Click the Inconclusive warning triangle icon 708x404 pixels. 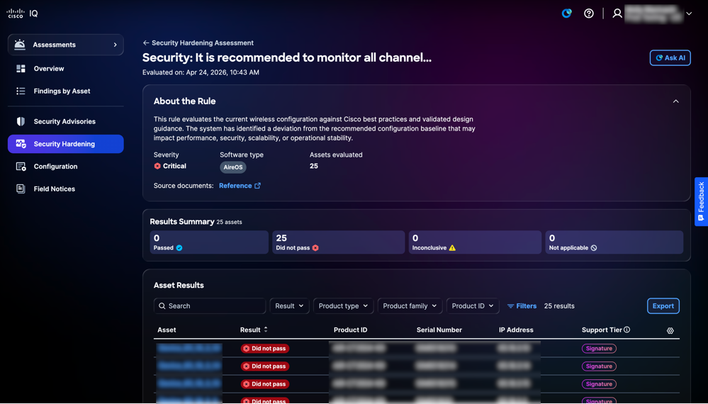452,248
